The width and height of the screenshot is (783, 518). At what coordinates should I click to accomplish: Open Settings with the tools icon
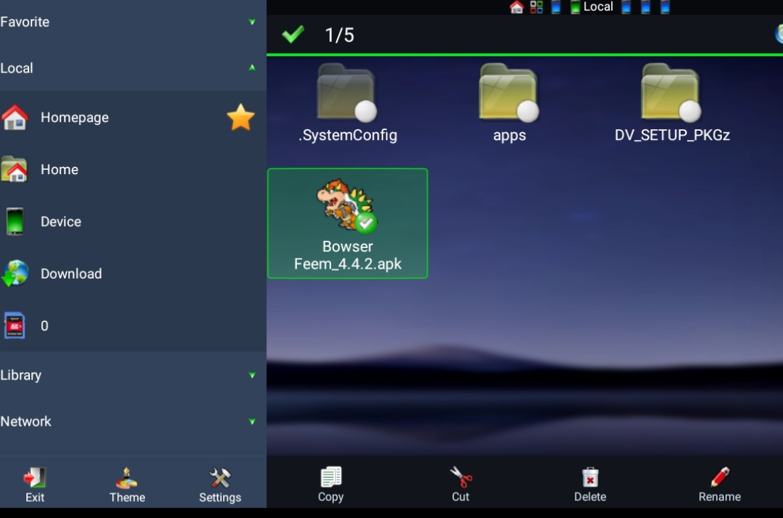220,477
